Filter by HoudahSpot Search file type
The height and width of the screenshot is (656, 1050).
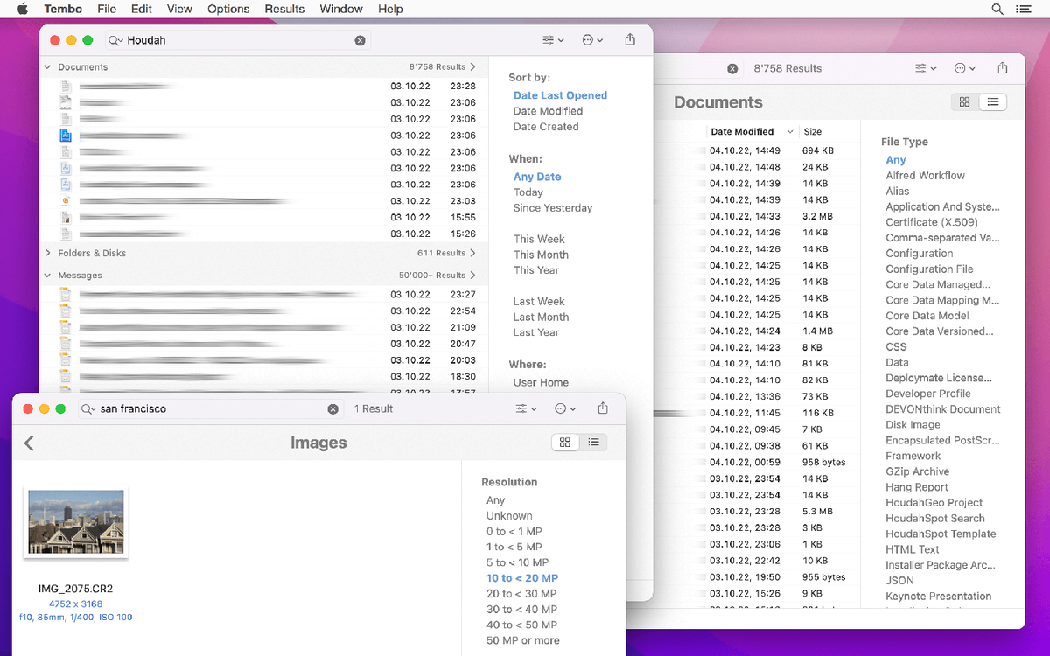(x=935, y=519)
